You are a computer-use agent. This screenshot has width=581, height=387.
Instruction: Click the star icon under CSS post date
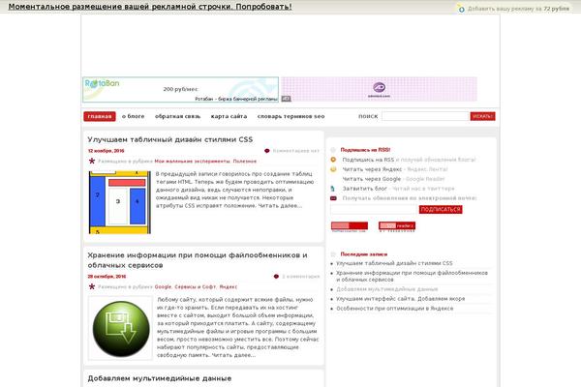pyautogui.click(x=92, y=161)
